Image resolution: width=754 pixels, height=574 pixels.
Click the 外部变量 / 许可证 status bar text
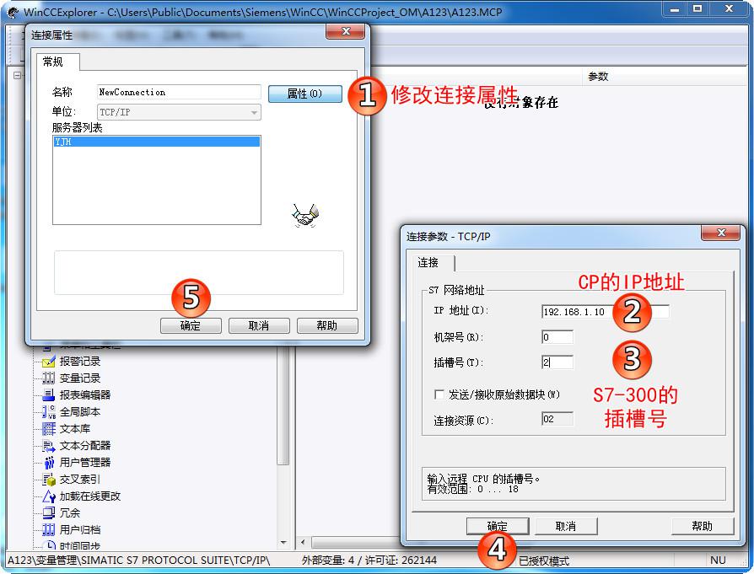click(369, 560)
